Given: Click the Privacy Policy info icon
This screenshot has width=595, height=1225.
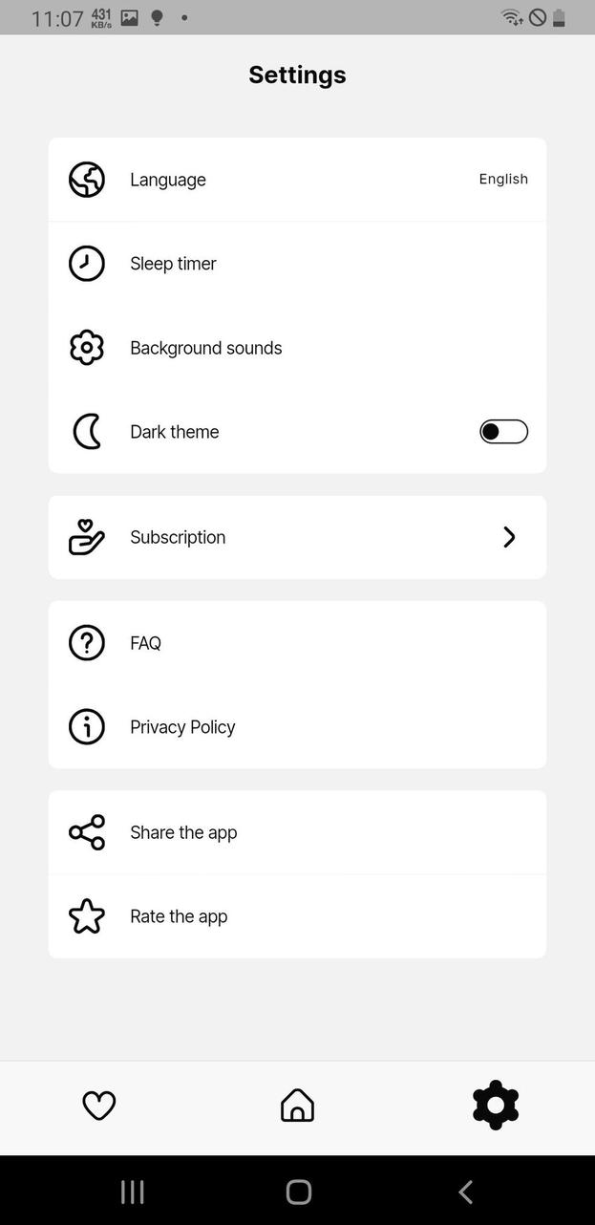Looking at the screenshot, I should click(x=87, y=726).
